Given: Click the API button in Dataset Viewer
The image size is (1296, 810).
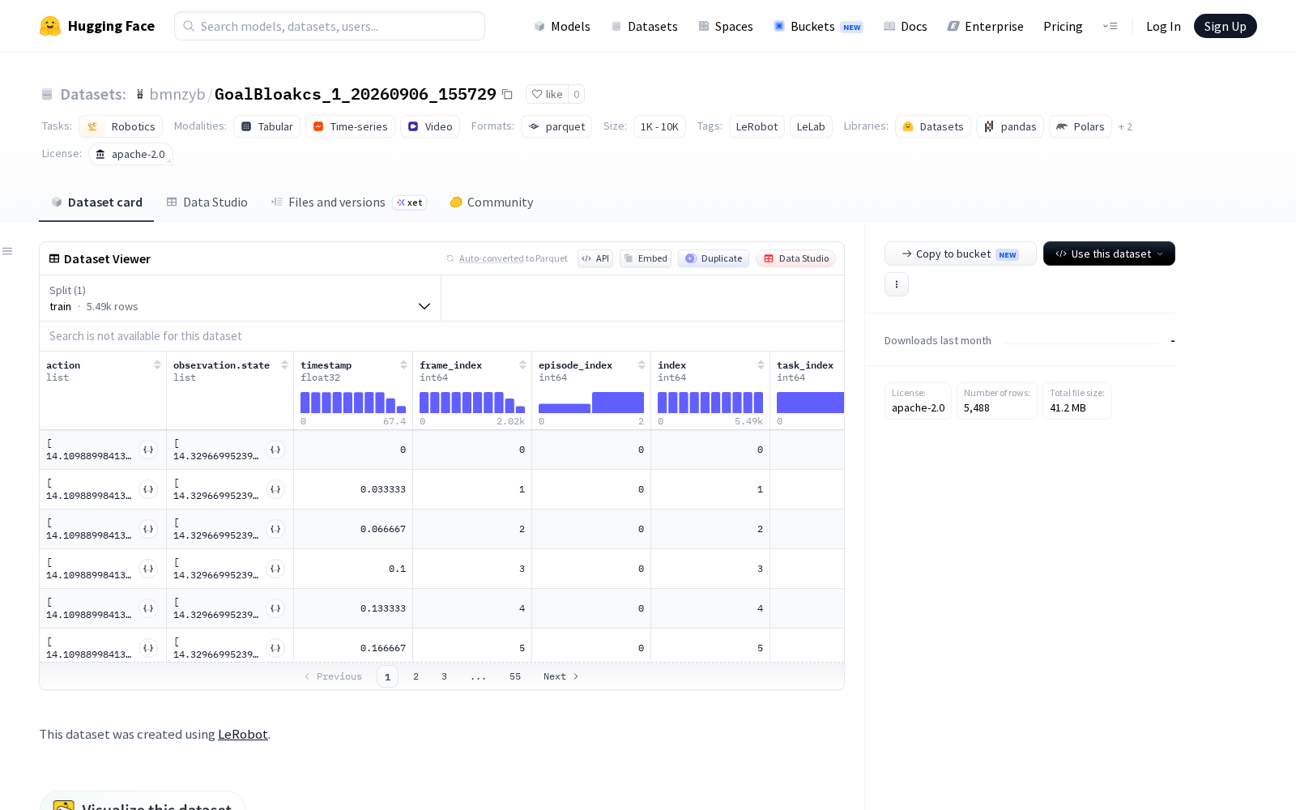Looking at the screenshot, I should click(x=595, y=258).
